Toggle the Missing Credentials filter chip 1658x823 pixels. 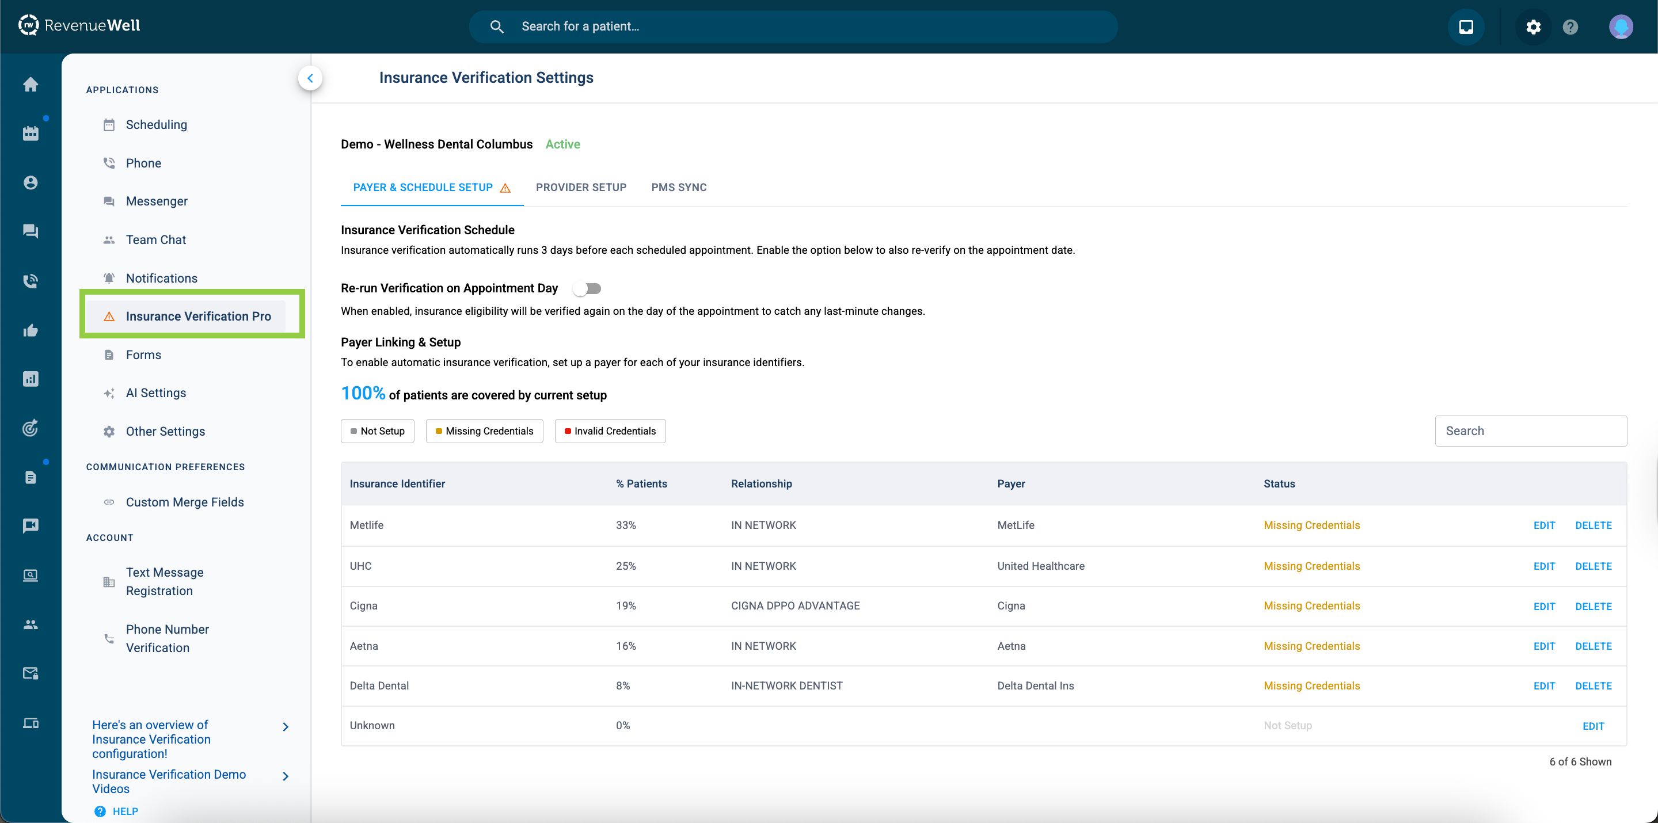click(484, 430)
